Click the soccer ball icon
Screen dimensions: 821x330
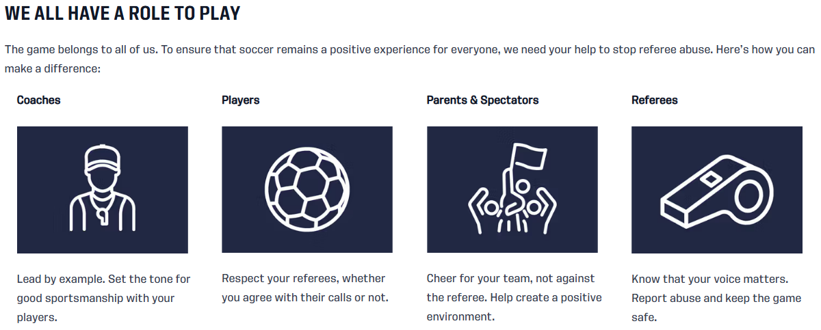click(x=307, y=189)
